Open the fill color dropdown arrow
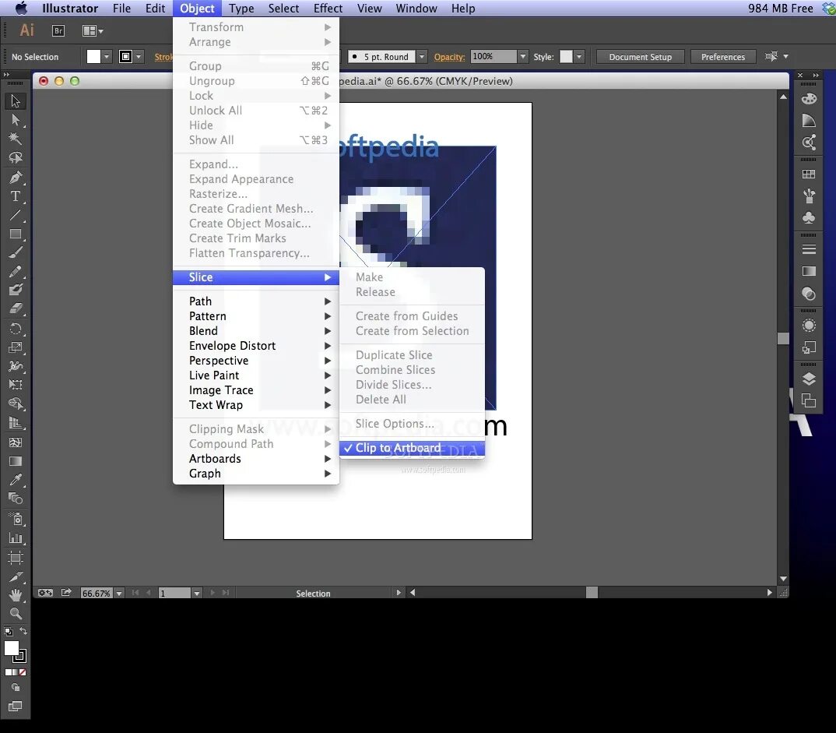This screenshot has height=733, width=836. 107,57
